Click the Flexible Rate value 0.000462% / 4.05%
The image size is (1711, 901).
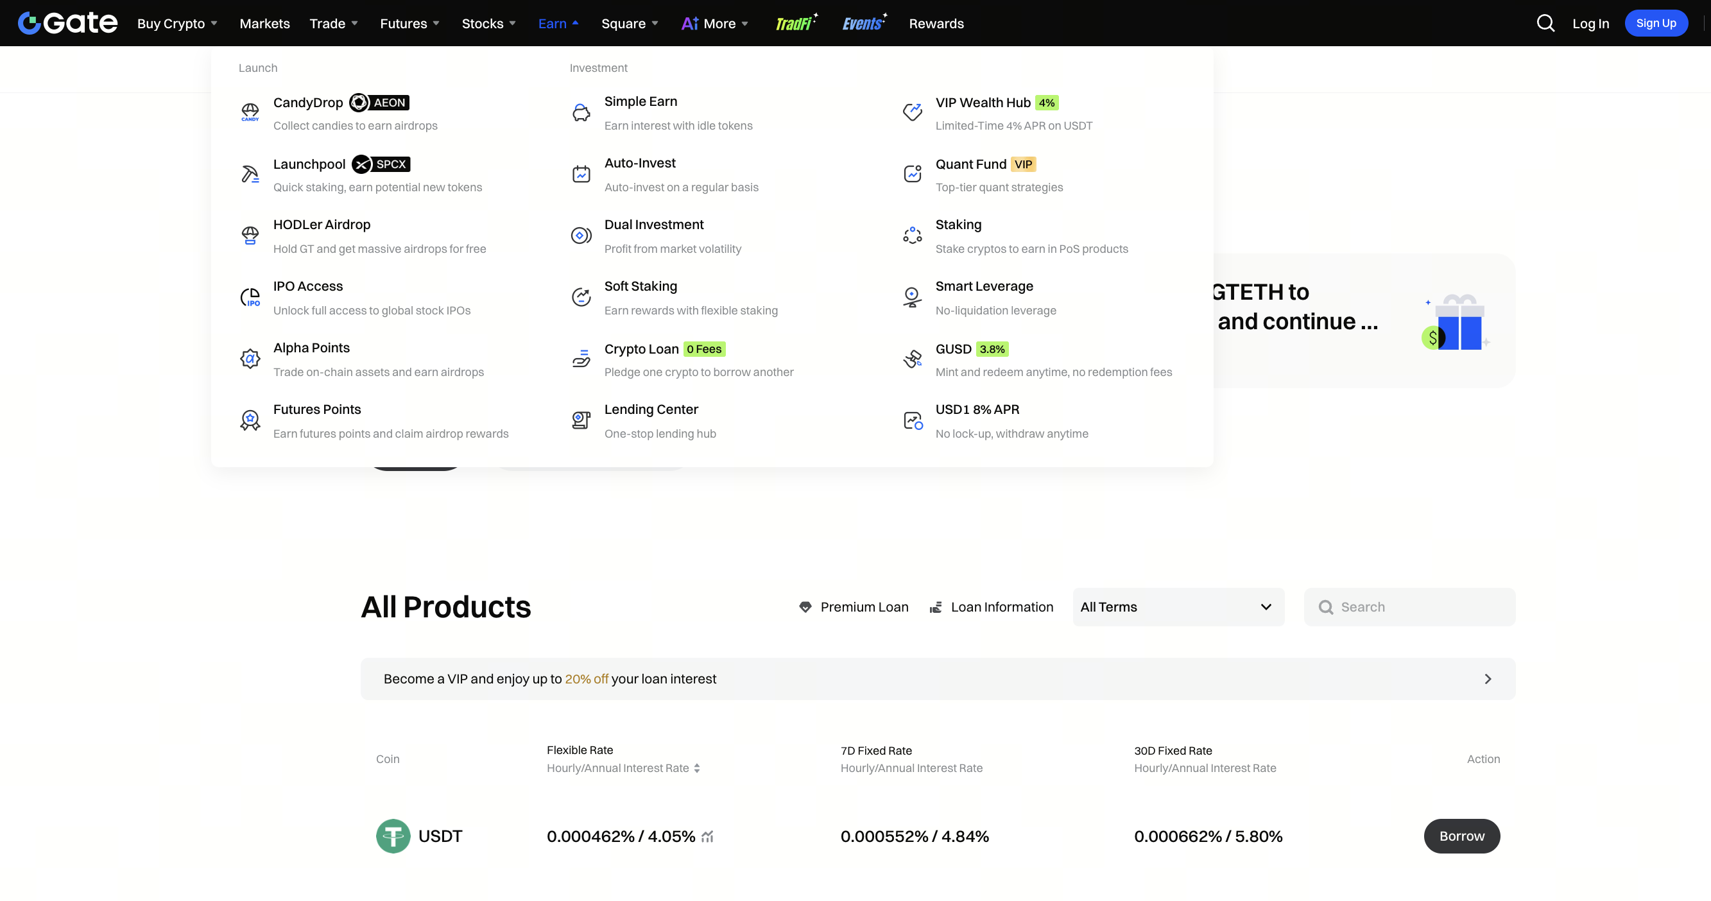(621, 836)
